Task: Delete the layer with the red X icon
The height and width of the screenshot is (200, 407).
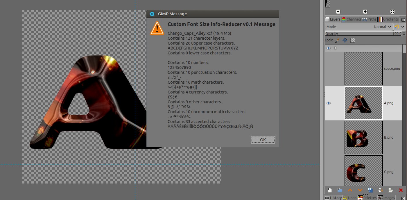Action: click(x=401, y=190)
